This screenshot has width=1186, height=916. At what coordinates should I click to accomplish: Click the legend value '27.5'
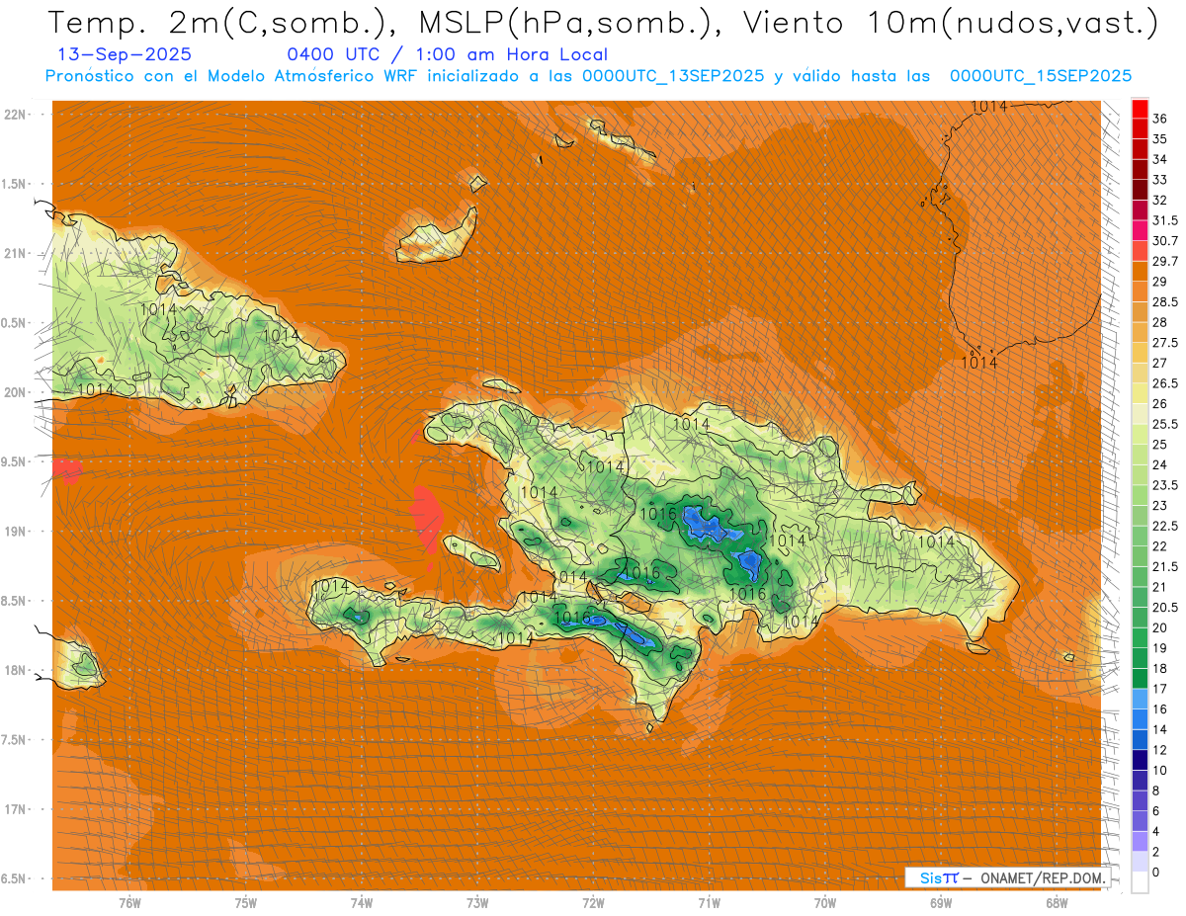click(x=1164, y=343)
